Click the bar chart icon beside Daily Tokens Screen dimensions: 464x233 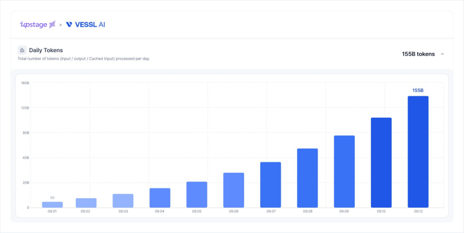[x=22, y=50]
